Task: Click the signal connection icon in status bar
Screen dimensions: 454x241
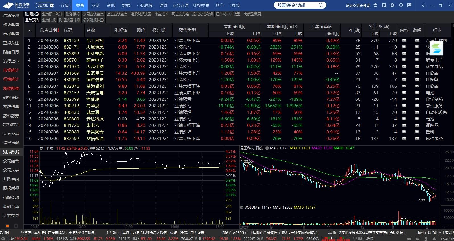Action: click(355, 238)
